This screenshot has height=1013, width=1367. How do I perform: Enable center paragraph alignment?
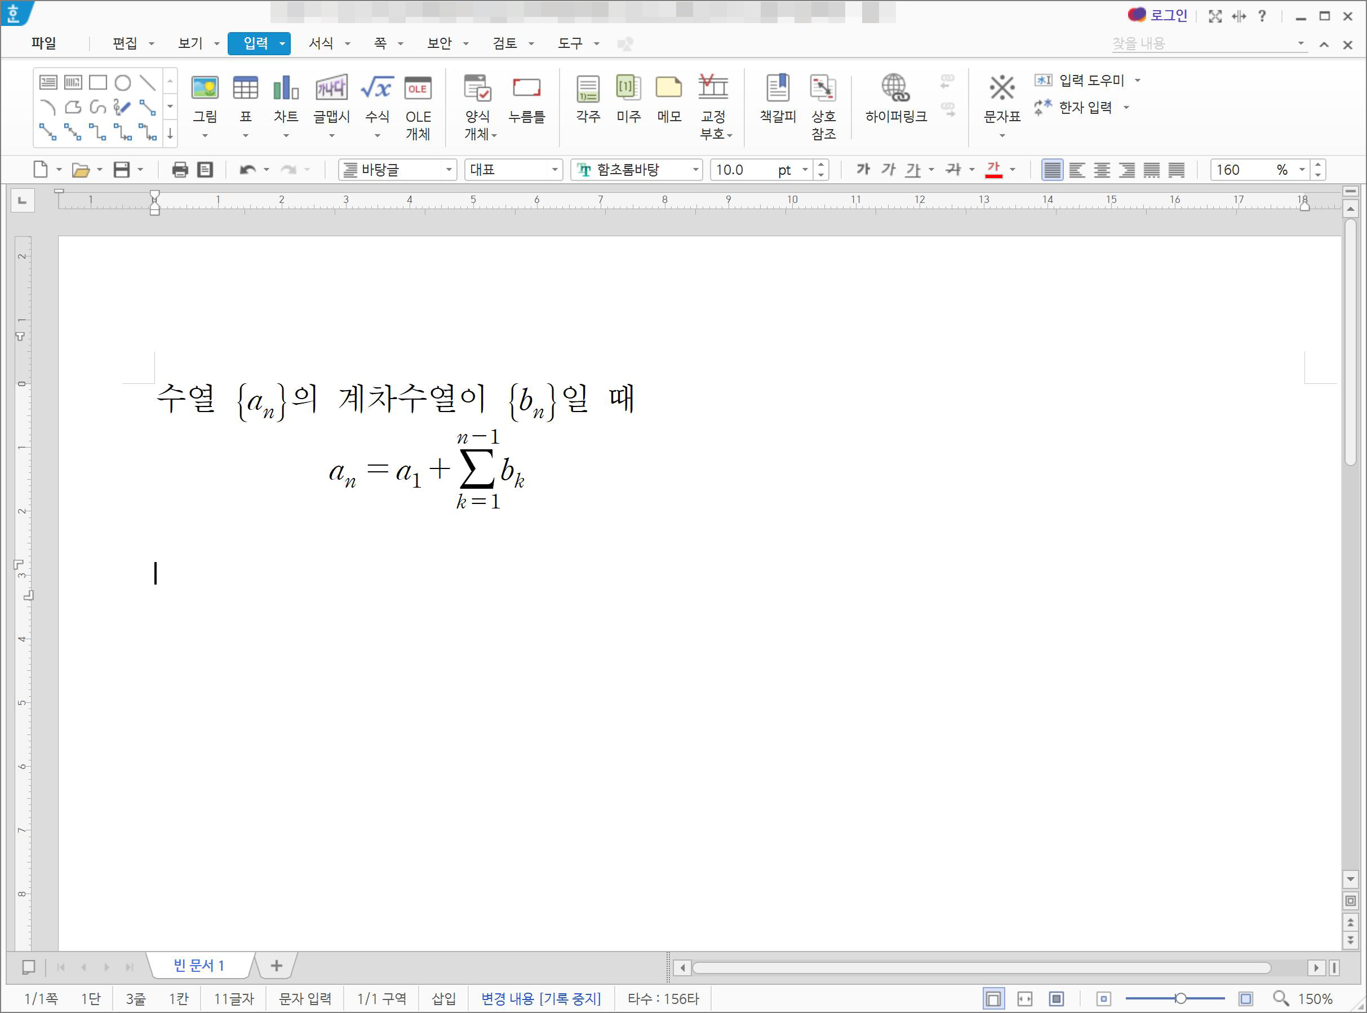click(1102, 170)
